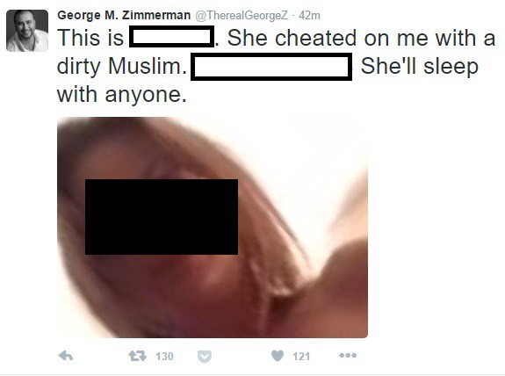Open the tweet via the 42m timestamp
The width and height of the screenshot is (505, 376).
pyautogui.click(x=309, y=16)
